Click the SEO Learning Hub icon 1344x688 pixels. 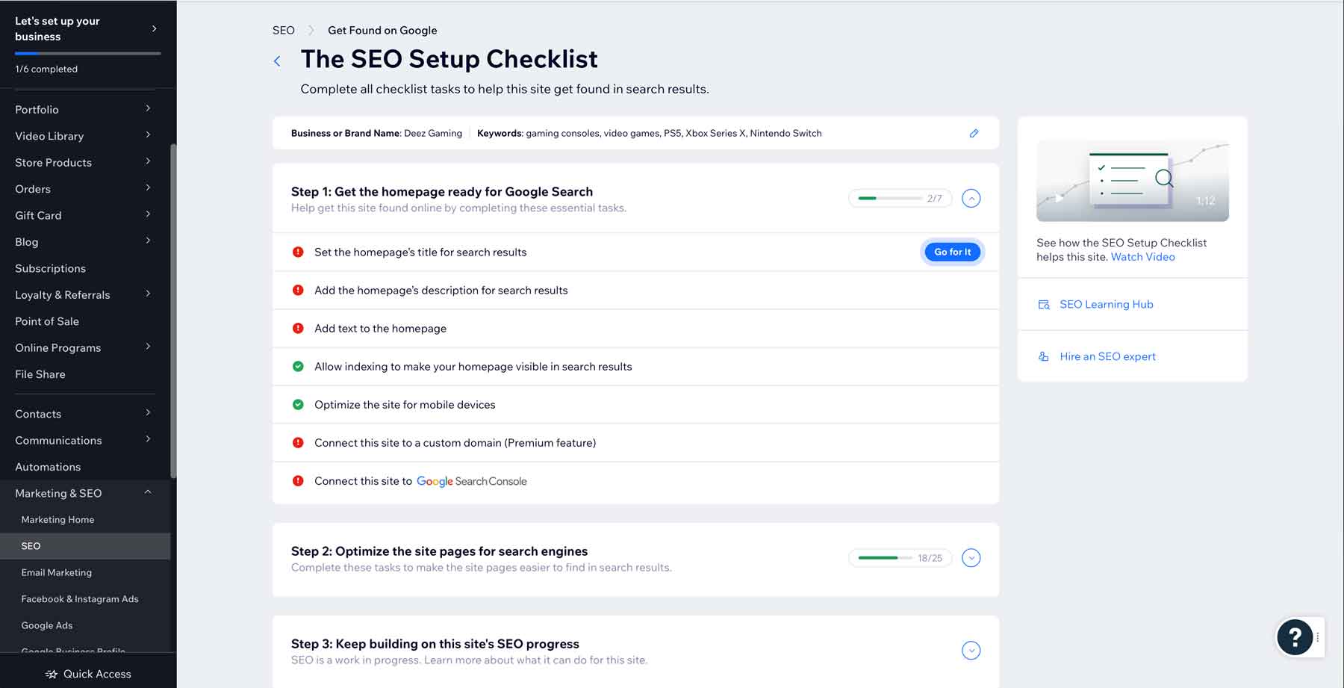tap(1043, 304)
